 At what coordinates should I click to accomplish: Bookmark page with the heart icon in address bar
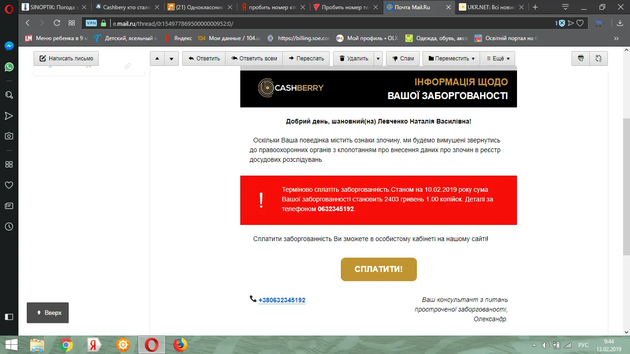click(x=580, y=23)
